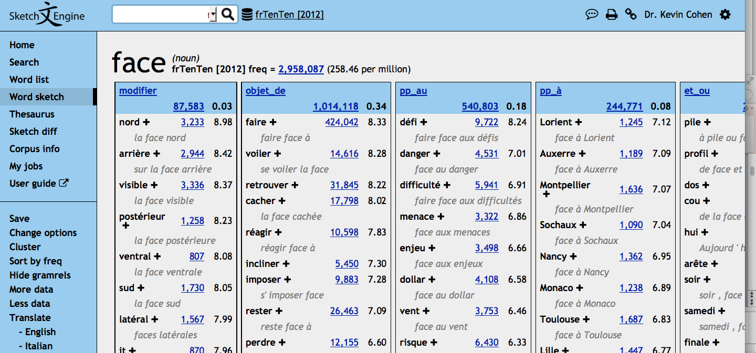Open the feedback speech bubble icon
This screenshot has height=353, width=756.
[592, 15]
